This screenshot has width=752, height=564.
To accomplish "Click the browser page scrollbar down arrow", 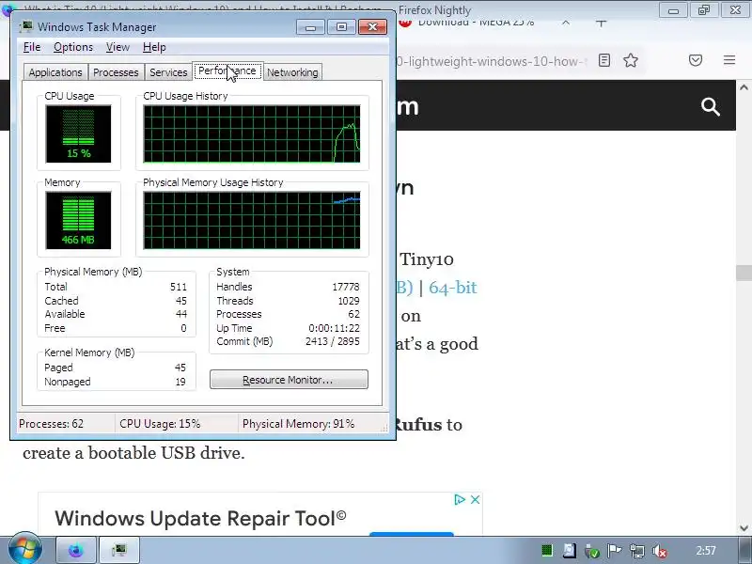I will [x=744, y=528].
